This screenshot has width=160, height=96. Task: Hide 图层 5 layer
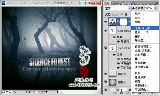coord(105,74)
